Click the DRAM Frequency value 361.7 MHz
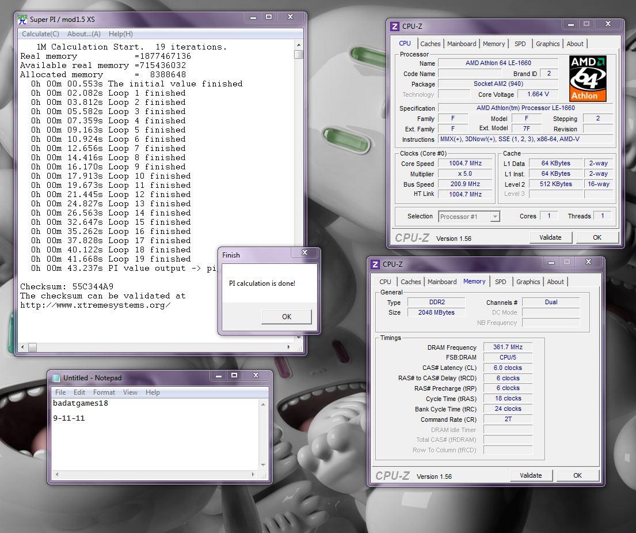 tap(508, 347)
